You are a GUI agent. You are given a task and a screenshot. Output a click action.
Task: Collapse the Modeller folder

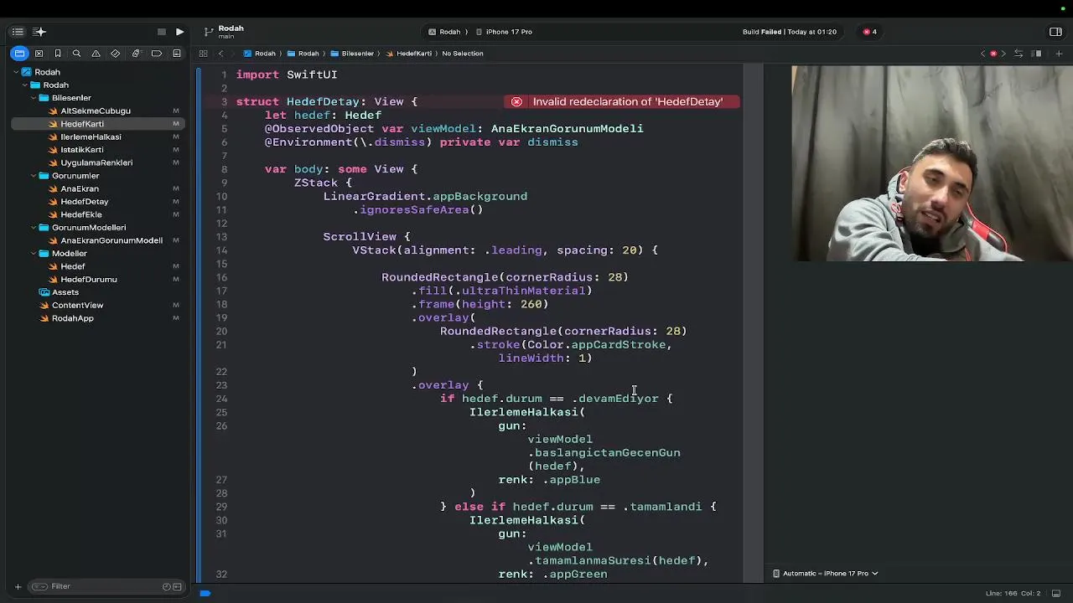pos(34,254)
